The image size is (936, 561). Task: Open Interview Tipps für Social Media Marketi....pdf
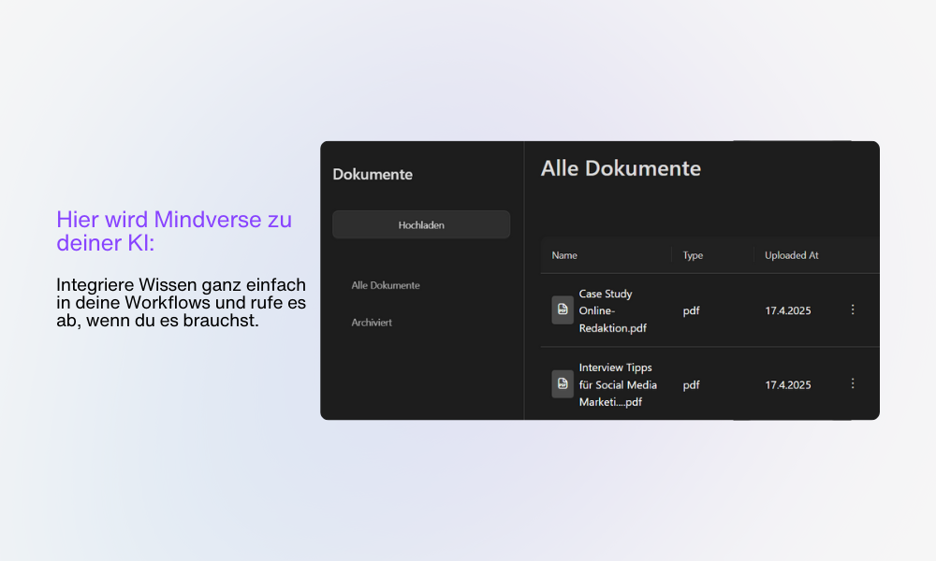618,383
